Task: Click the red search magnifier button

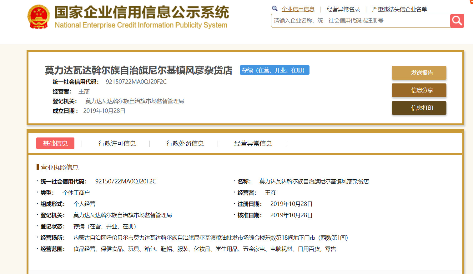Action: click(457, 21)
